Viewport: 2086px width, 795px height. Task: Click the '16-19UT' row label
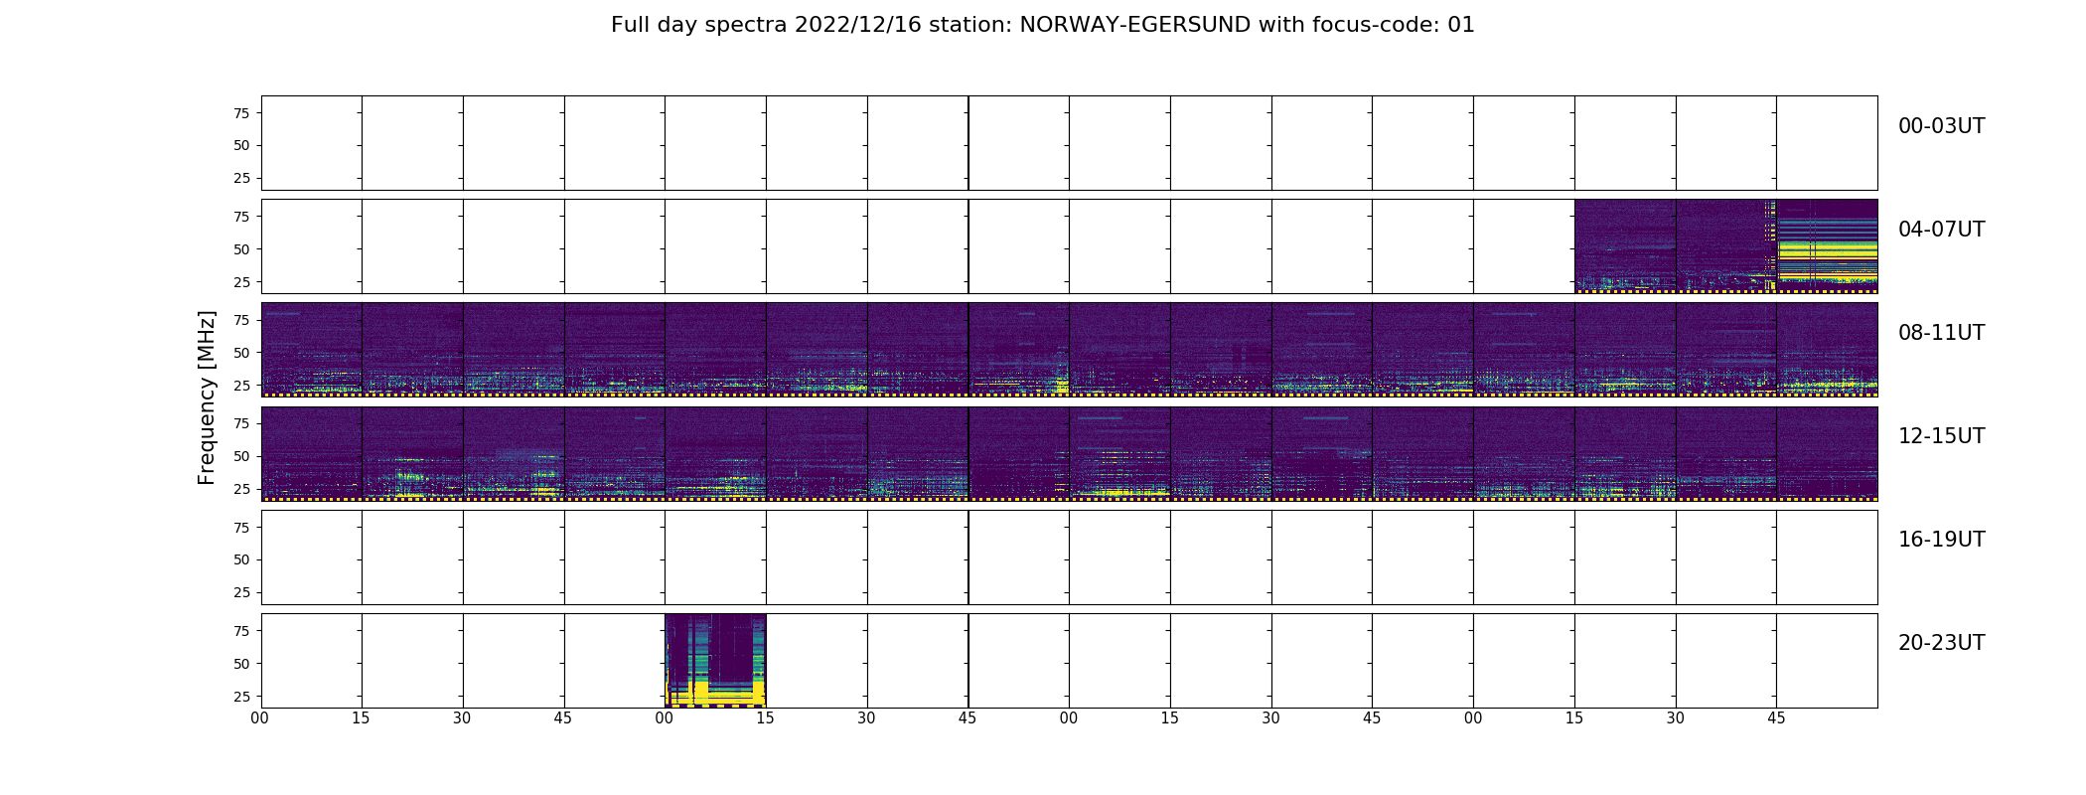tap(1941, 540)
